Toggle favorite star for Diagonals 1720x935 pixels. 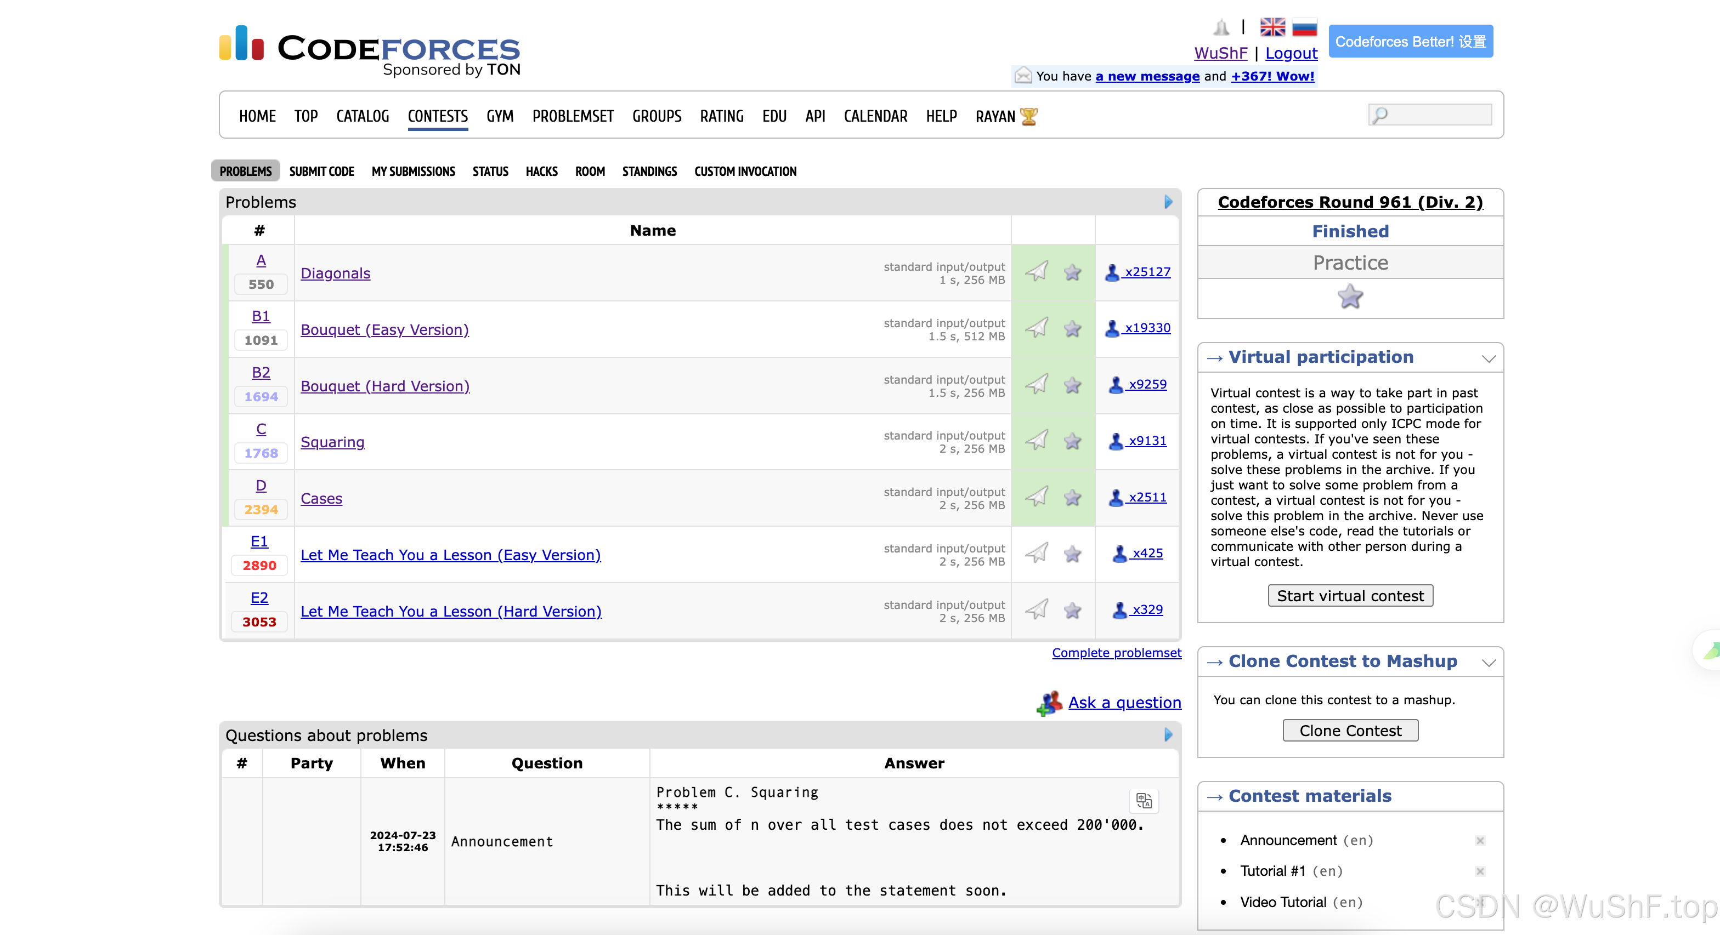(1072, 272)
